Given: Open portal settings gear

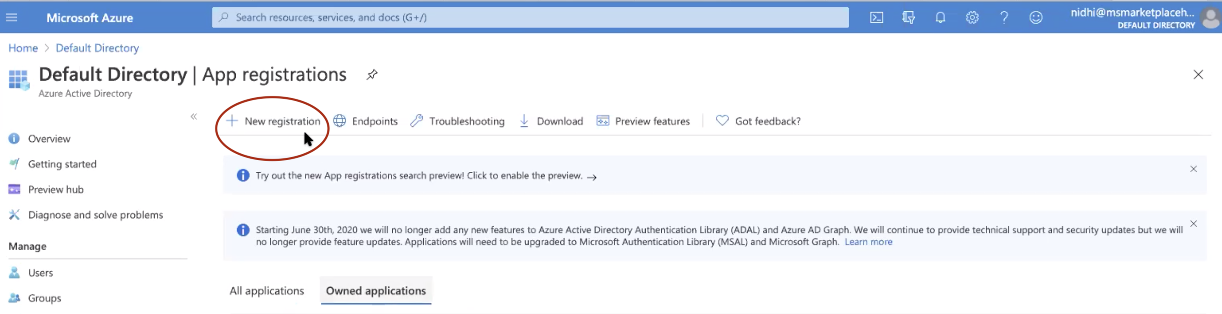Looking at the screenshot, I should [x=971, y=18].
